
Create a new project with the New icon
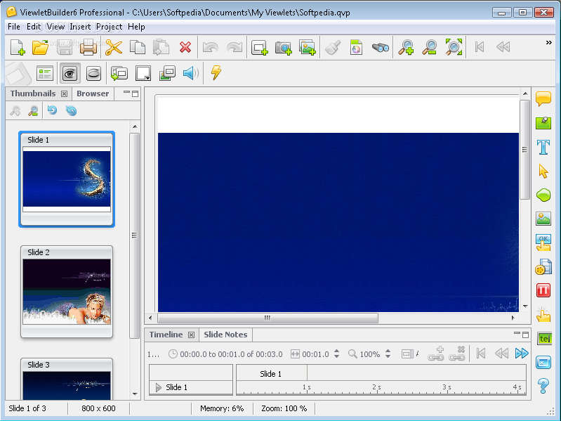point(18,47)
